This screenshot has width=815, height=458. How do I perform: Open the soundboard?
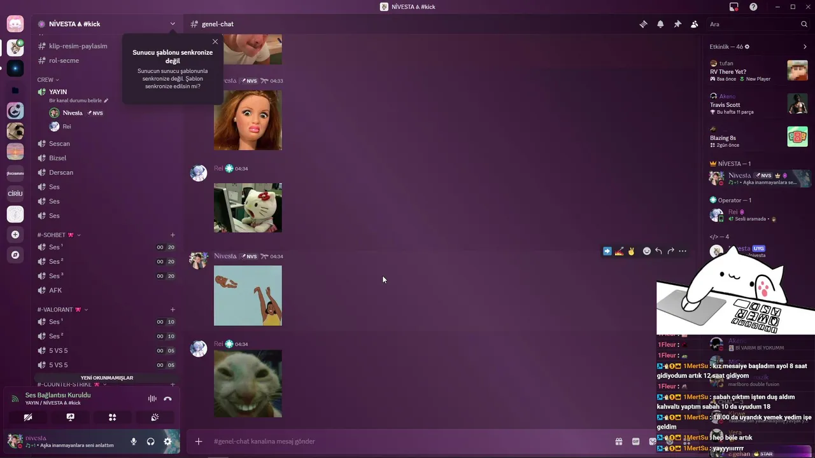point(155,417)
